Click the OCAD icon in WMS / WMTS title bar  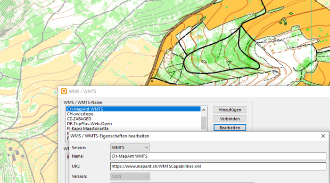point(64,91)
